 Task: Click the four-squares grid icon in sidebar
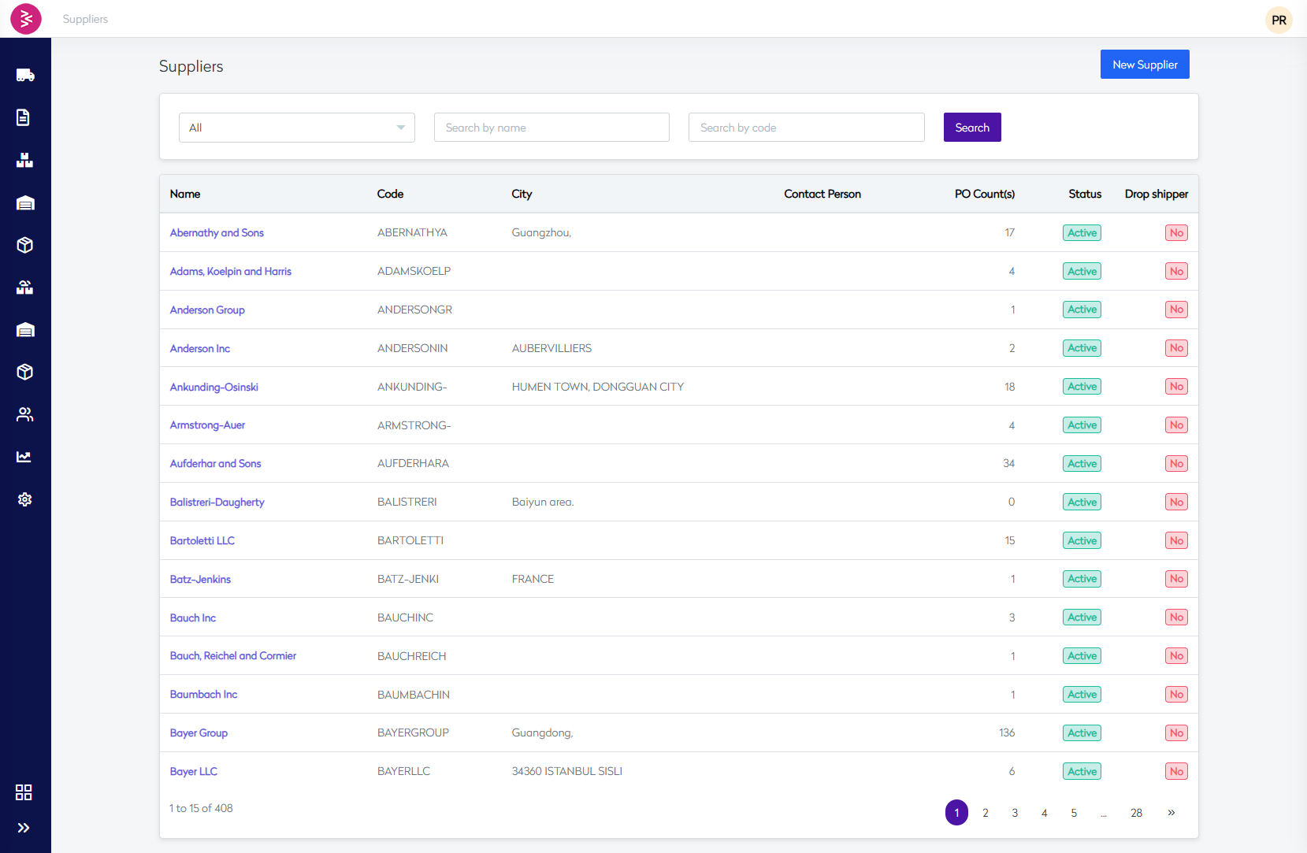24,792
